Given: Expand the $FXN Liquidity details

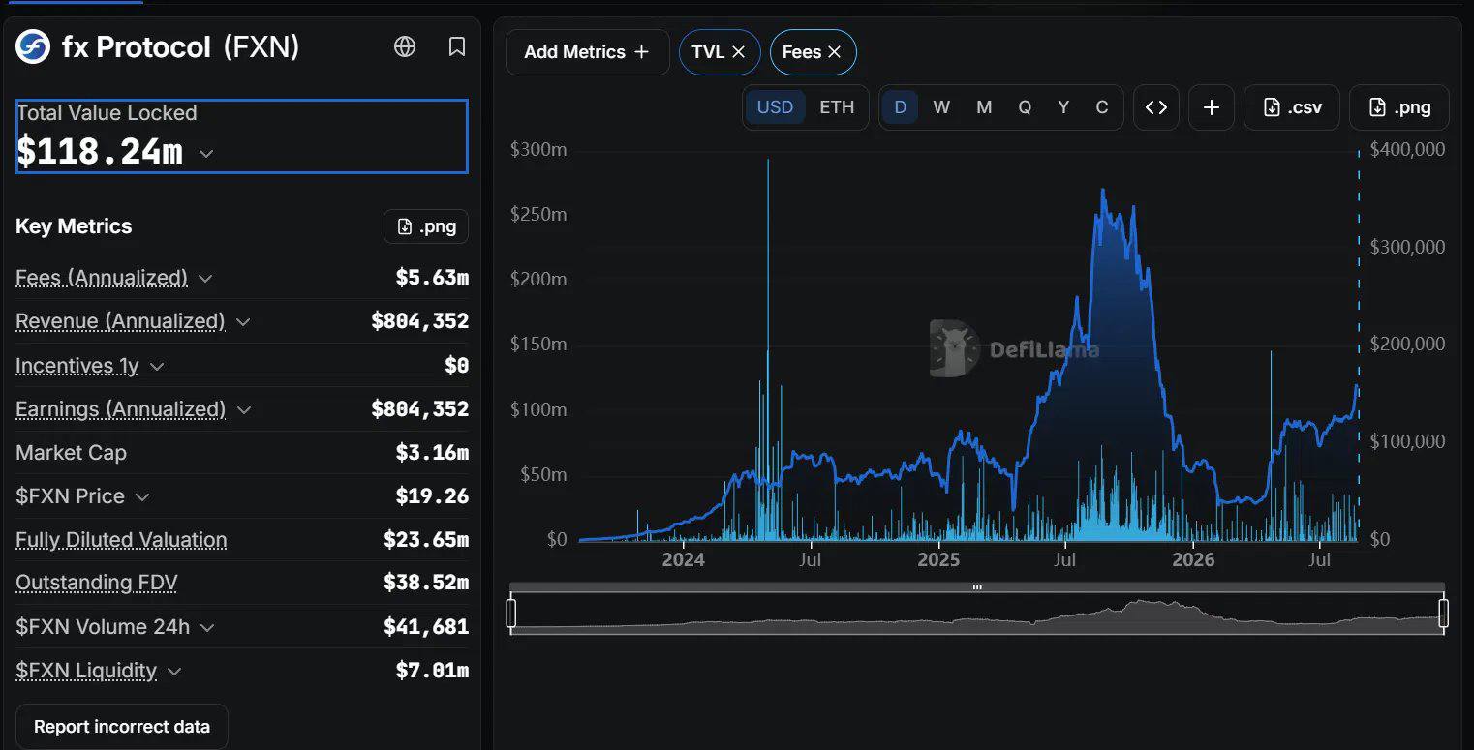Looking at the screenshot, I should point(174,672).
